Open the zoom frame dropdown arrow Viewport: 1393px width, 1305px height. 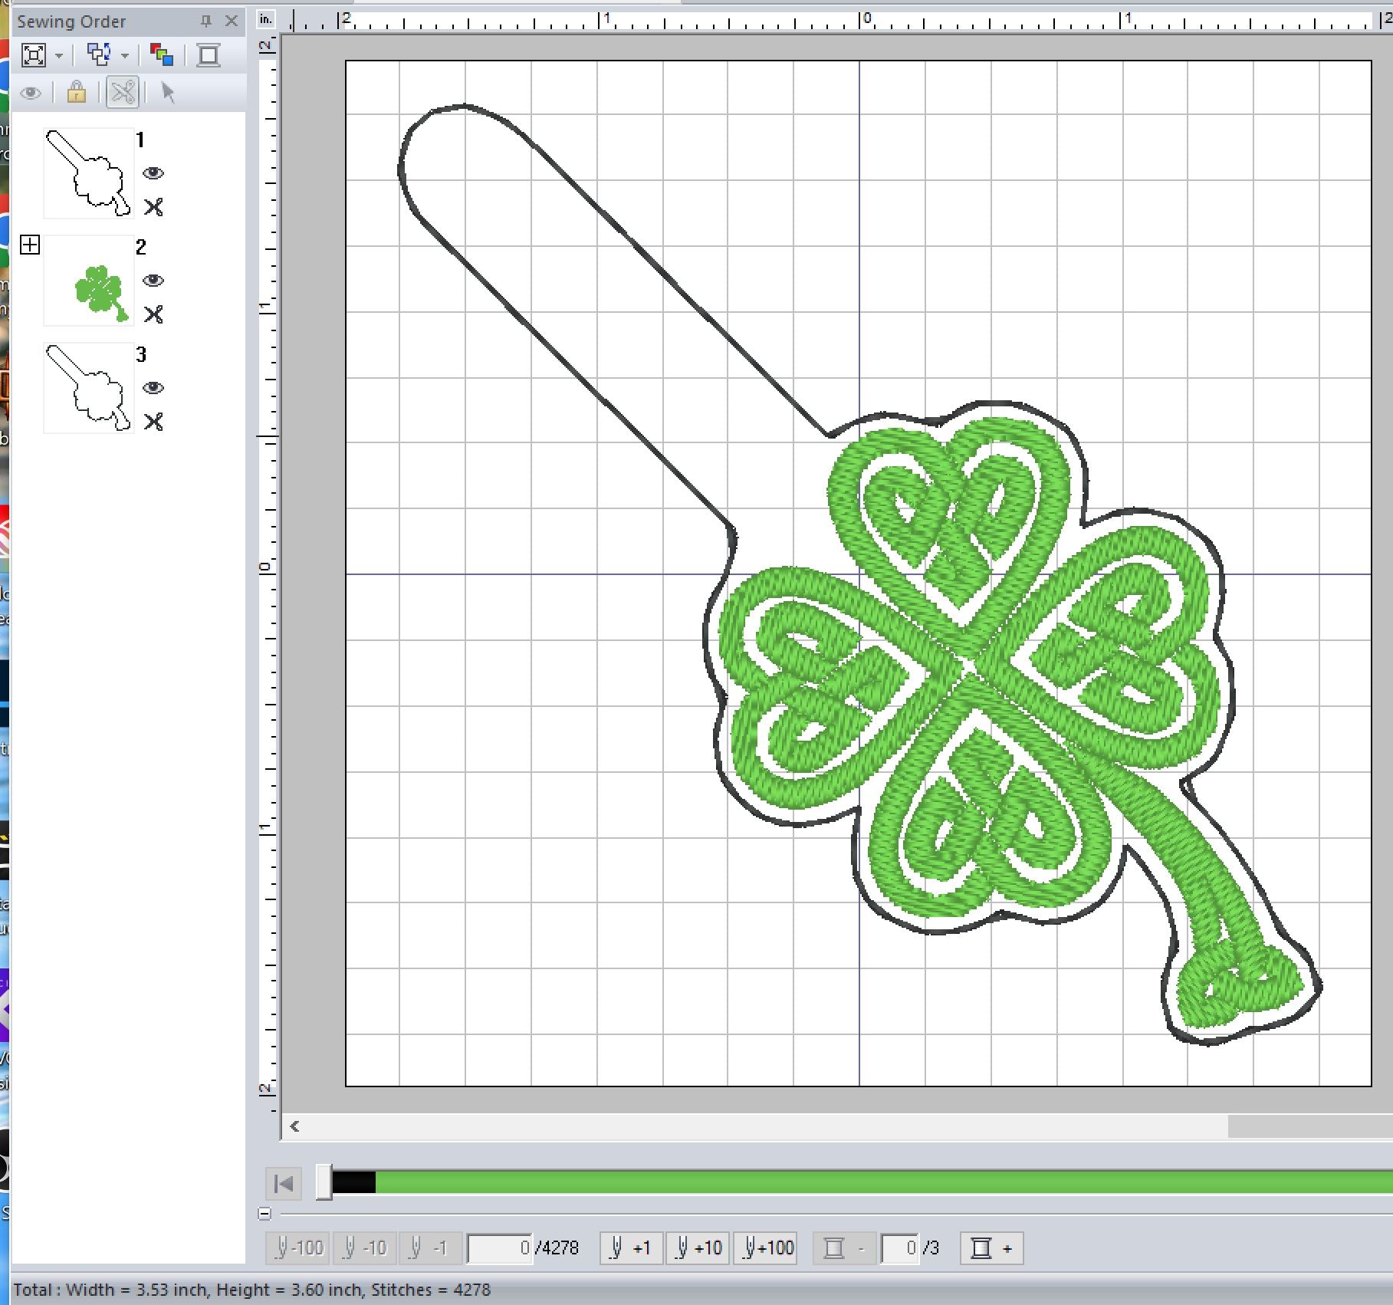(59, 55)
